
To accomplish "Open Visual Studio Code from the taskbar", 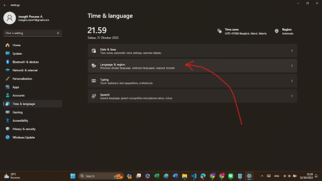I will click(x=194, y=176).
